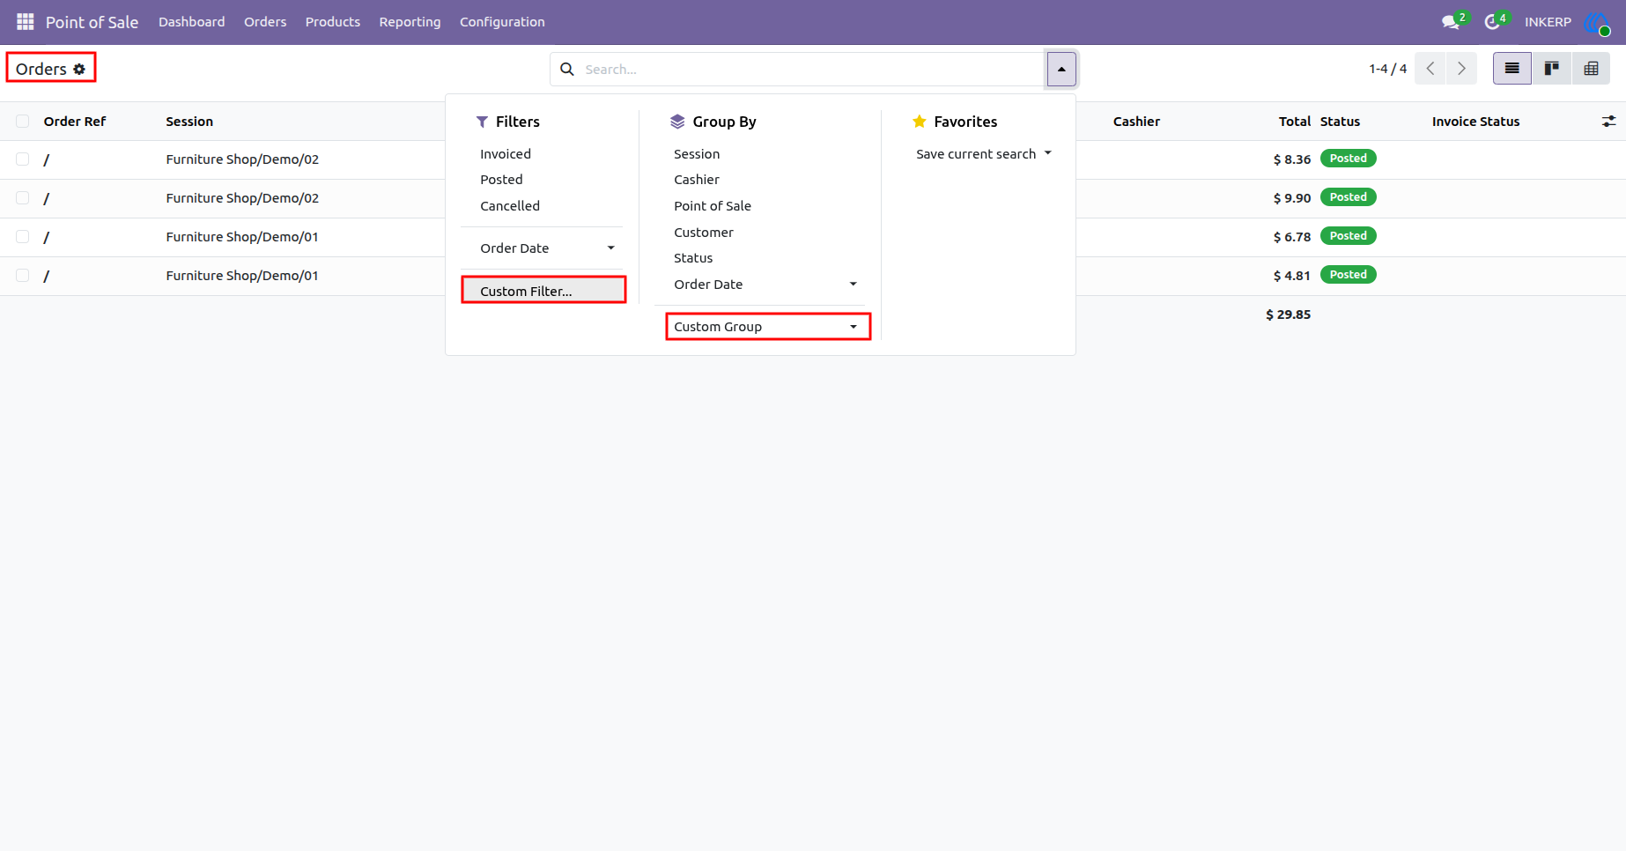Check the $ 9.90 order row checkbox
The width and height of the screenshot is (1626, 851).
(23, 198)
